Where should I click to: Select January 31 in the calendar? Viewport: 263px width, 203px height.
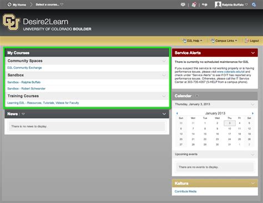230,145
